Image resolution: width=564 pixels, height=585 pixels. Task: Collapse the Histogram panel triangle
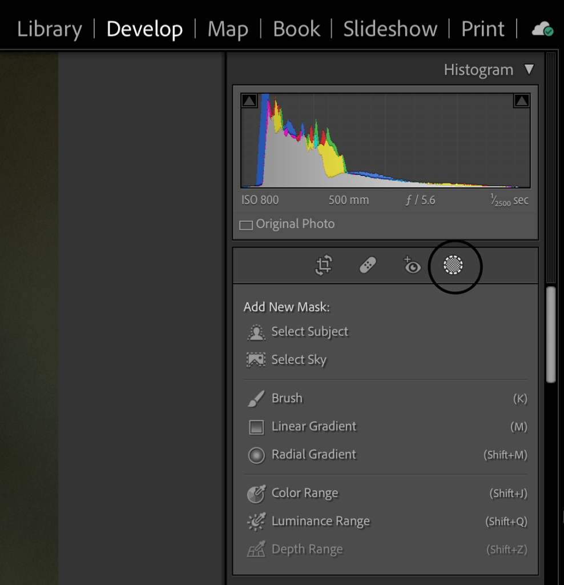[529, 70]
